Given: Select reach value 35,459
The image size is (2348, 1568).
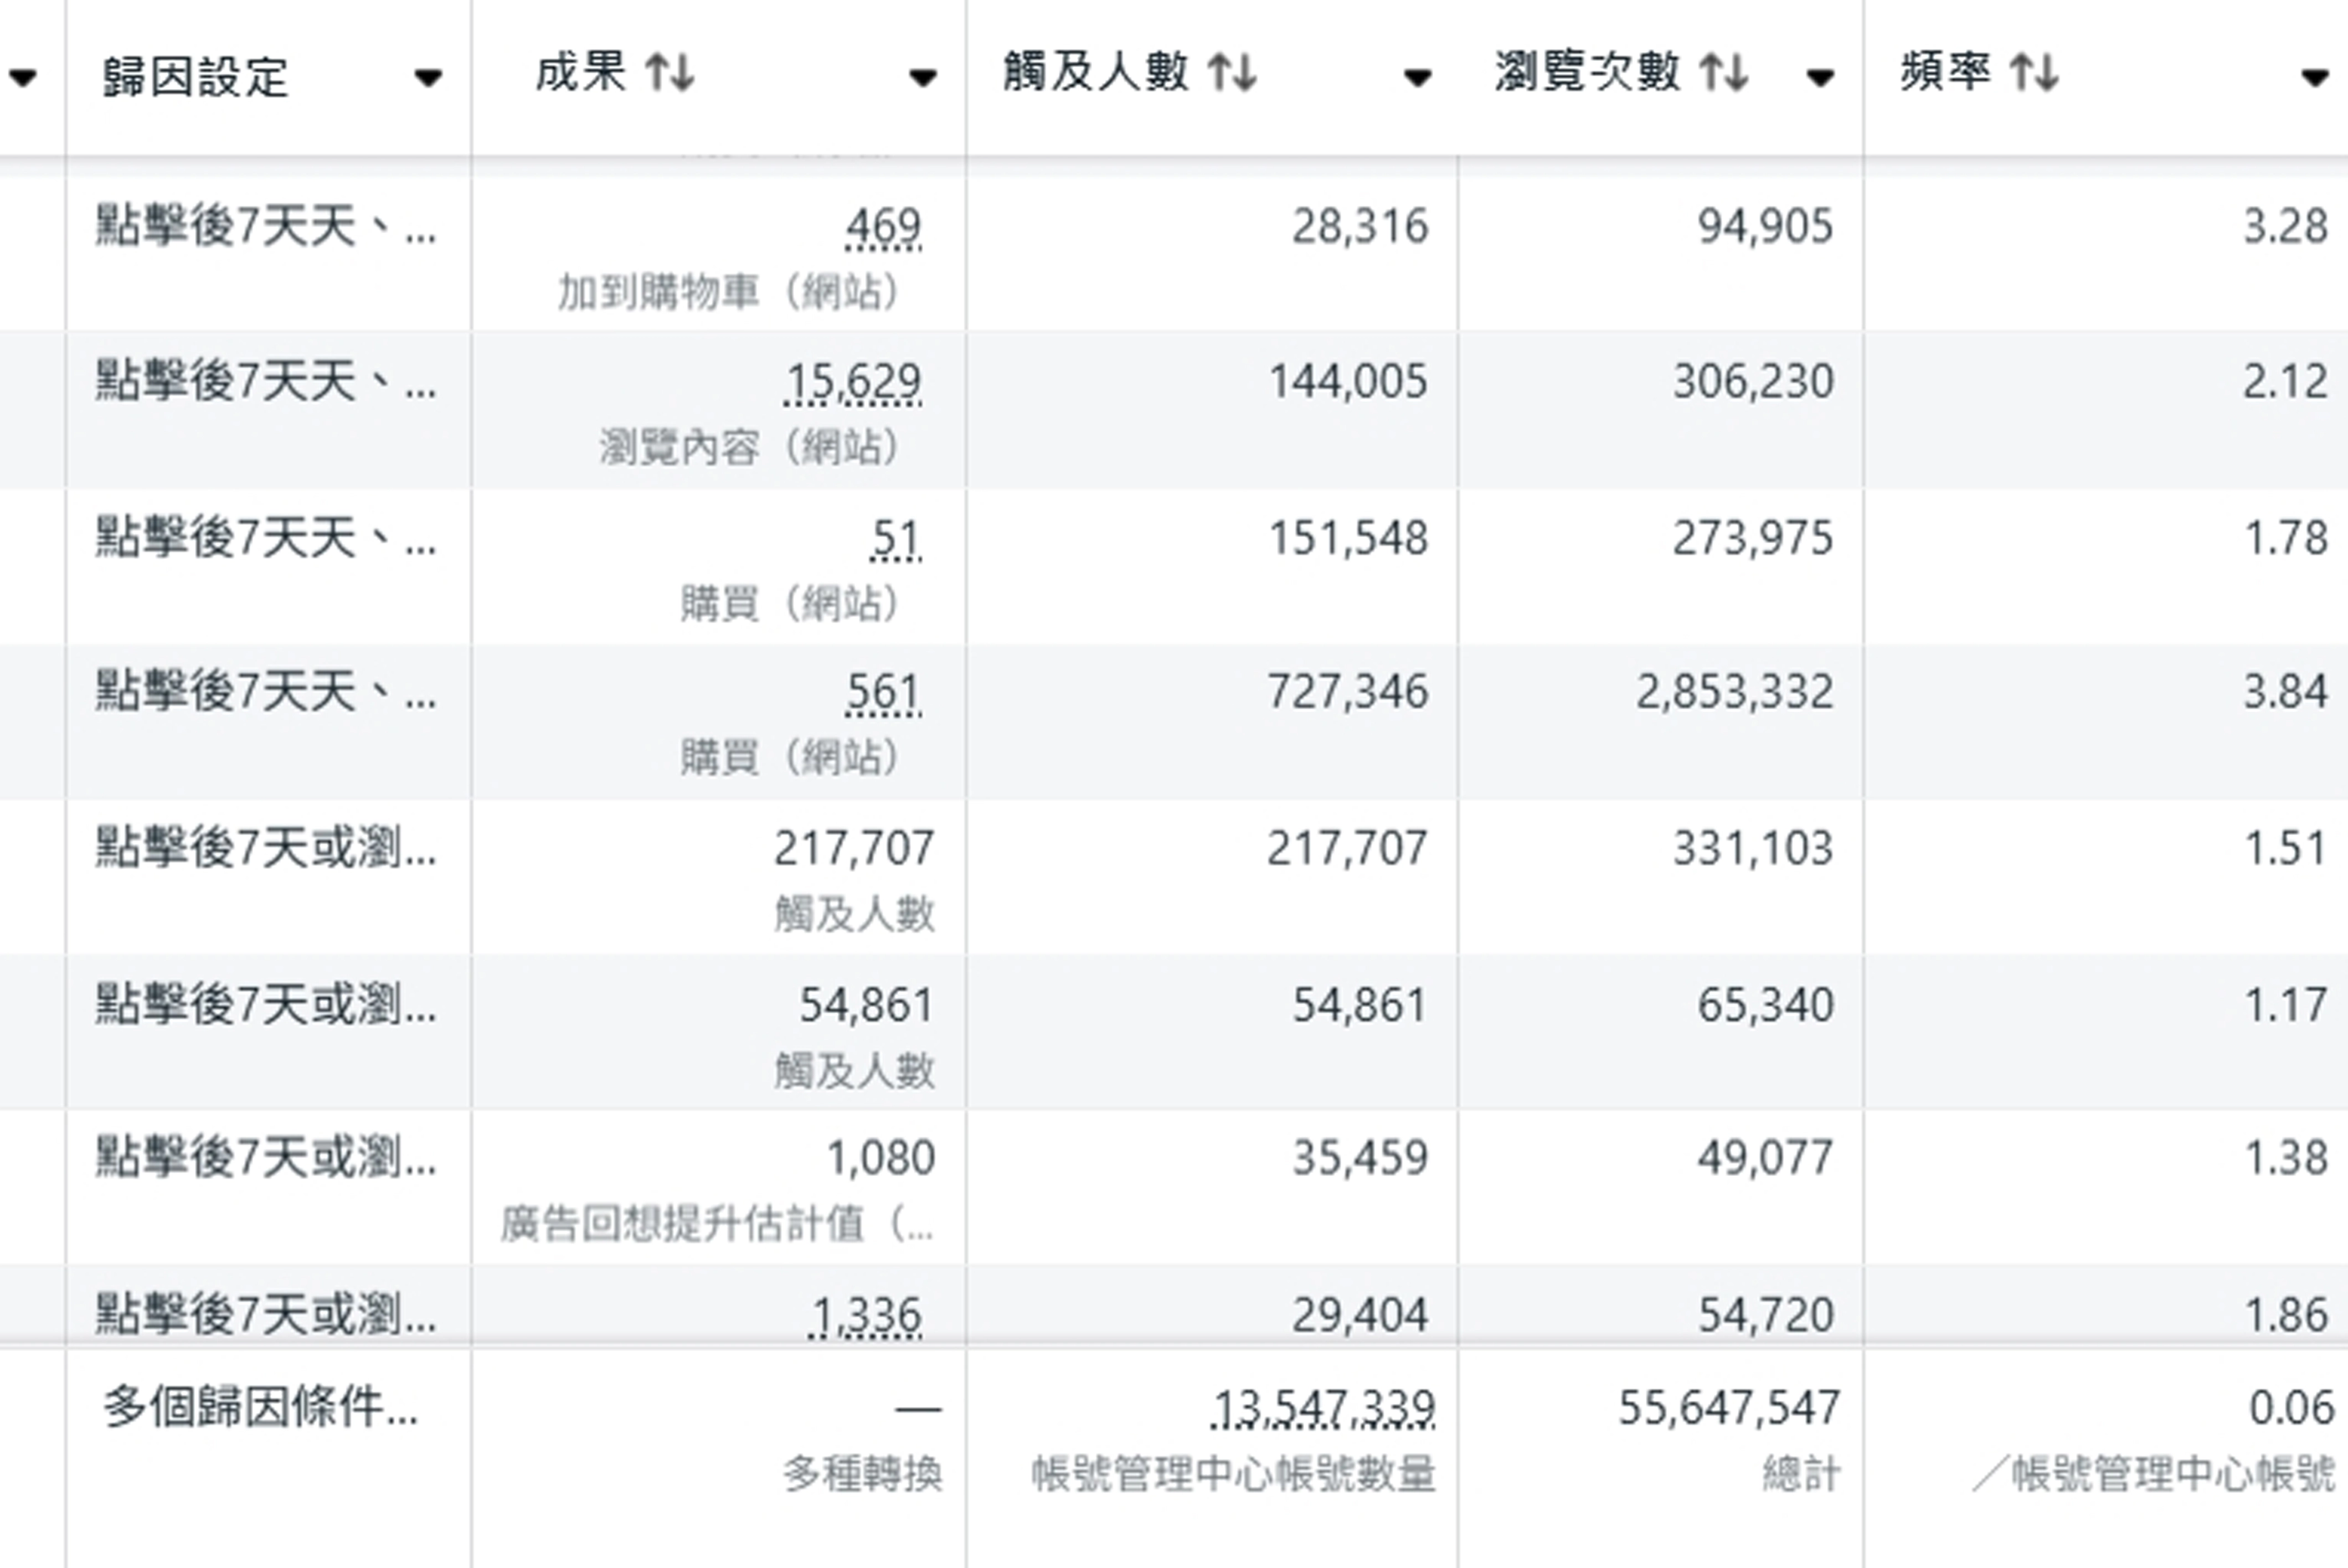Looking at the screenshot, I should pos(1360,1159).
